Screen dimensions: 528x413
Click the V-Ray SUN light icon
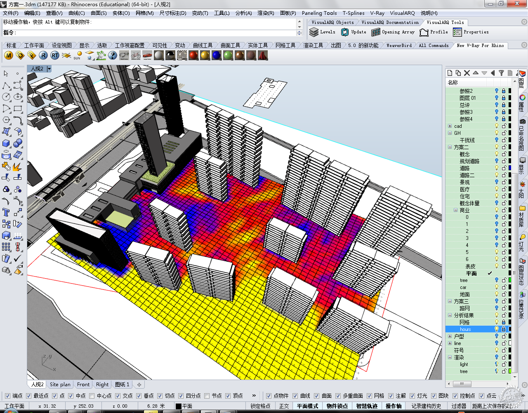78,55
